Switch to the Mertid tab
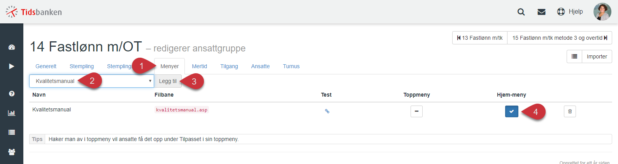This screenshot has height=164, width=618. click(199, 66)
